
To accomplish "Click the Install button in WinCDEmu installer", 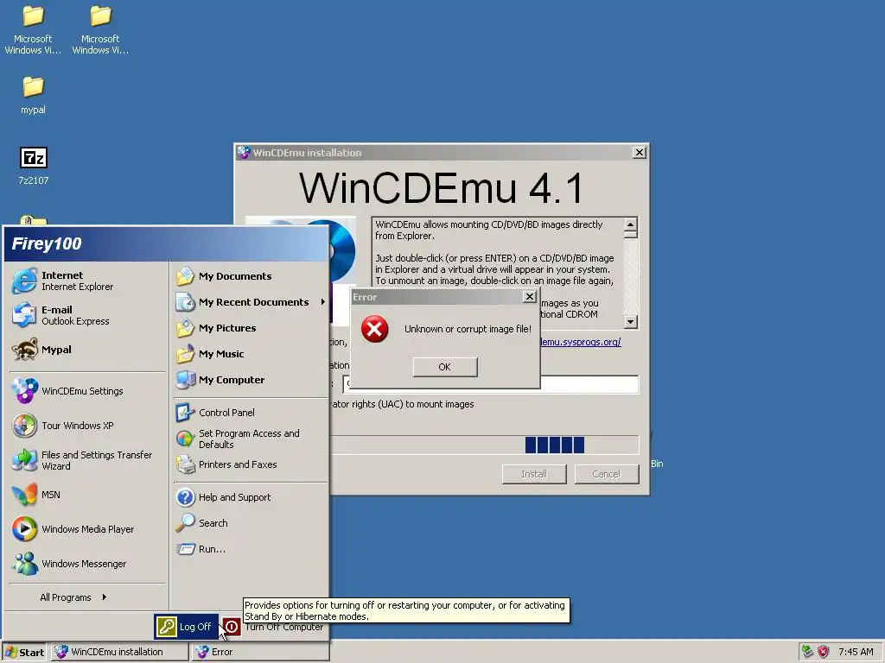I will [x=534, y=474].
